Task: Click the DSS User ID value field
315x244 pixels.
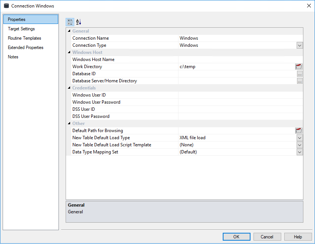Action: (240, 109)
